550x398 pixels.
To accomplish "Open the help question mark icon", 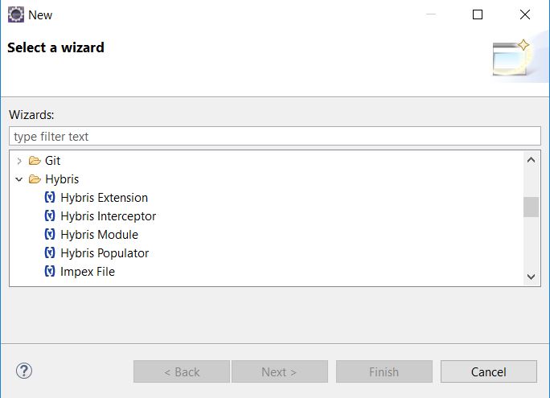I will (x=24, y=371).
